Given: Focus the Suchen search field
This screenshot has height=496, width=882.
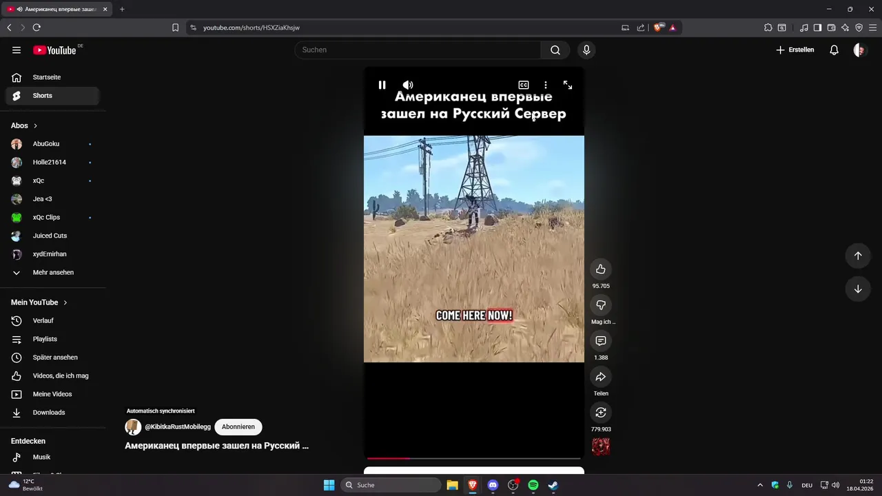Looking at the screenshot, I should click(418, 50).
